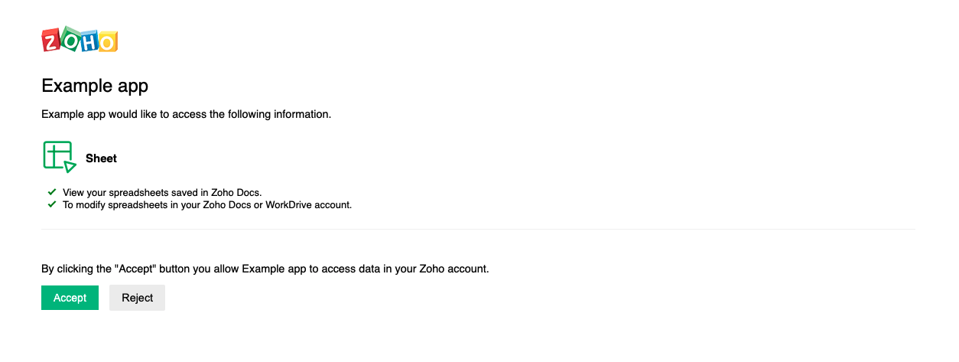This screenshot has width=959, height=362.
Task: Click the green Sheet spreadsheet icon
Action: pos(60,157)
